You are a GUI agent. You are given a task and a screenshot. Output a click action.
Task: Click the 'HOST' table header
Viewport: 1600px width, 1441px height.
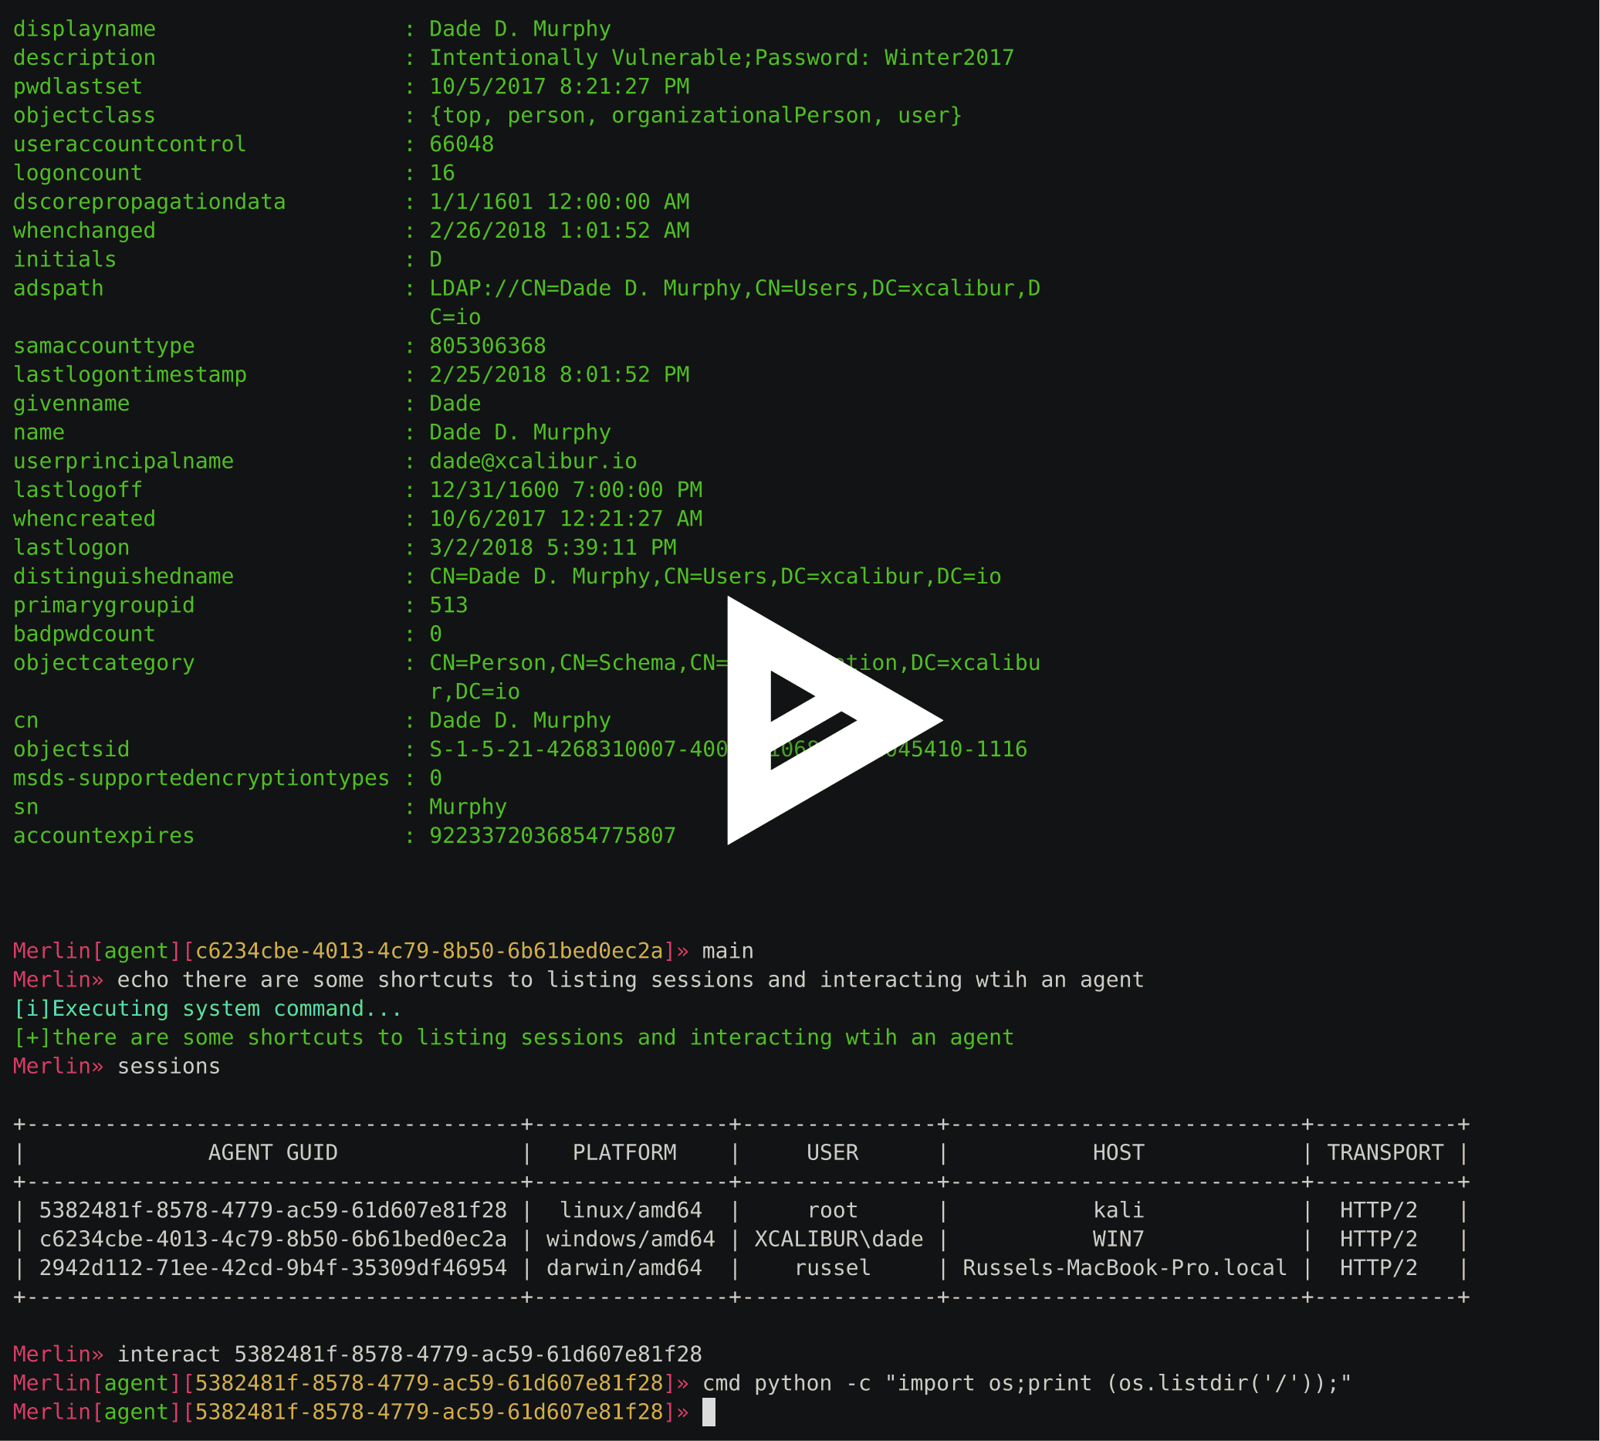pos(1118,1153)
